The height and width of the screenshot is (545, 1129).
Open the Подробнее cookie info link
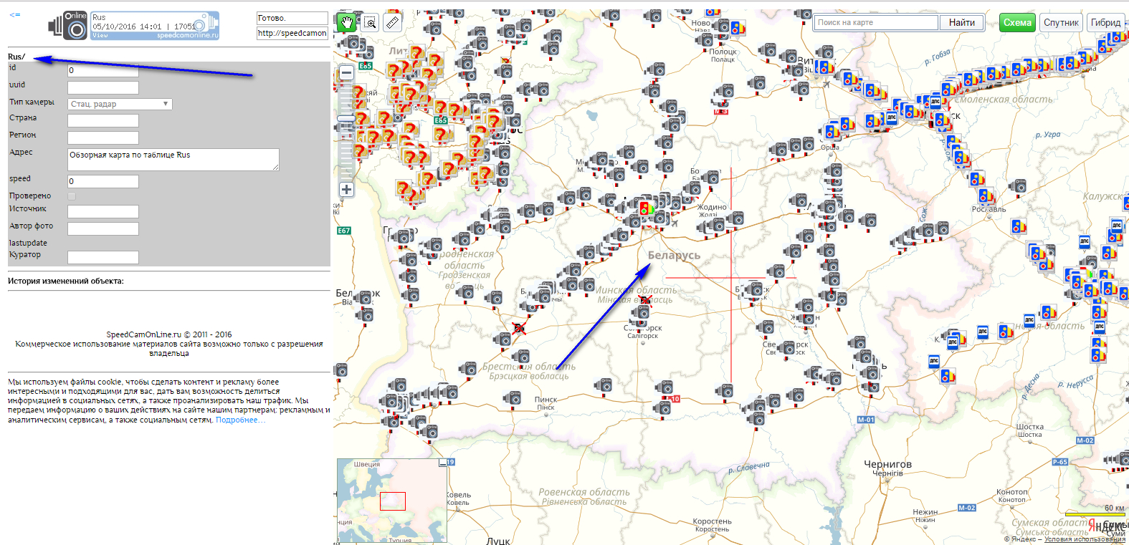pos(240,420)
